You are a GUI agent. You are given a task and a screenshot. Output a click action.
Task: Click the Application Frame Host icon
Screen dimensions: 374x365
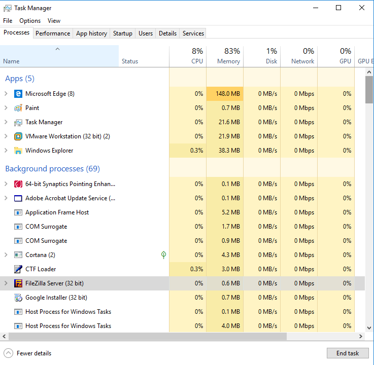click(18, 212)
